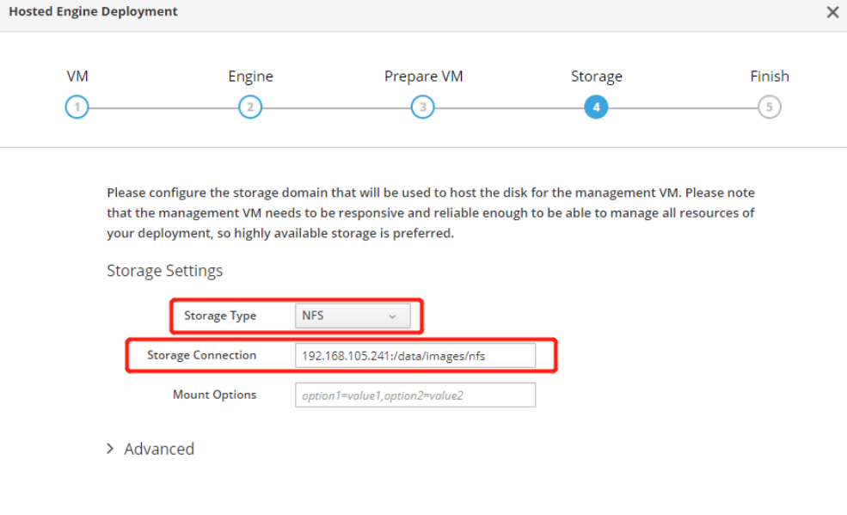Click the step 5 Finish circle

pyautogui.click(x=769, y=107)
